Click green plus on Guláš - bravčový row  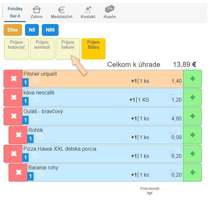click(x=193, y=116)
